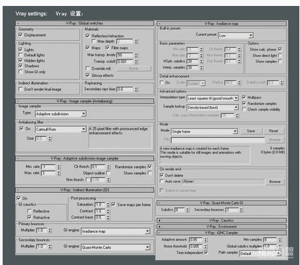Click the Contrast base spinner arrows
This screenshot has height=265, width=300.
[x=108, y=217]
